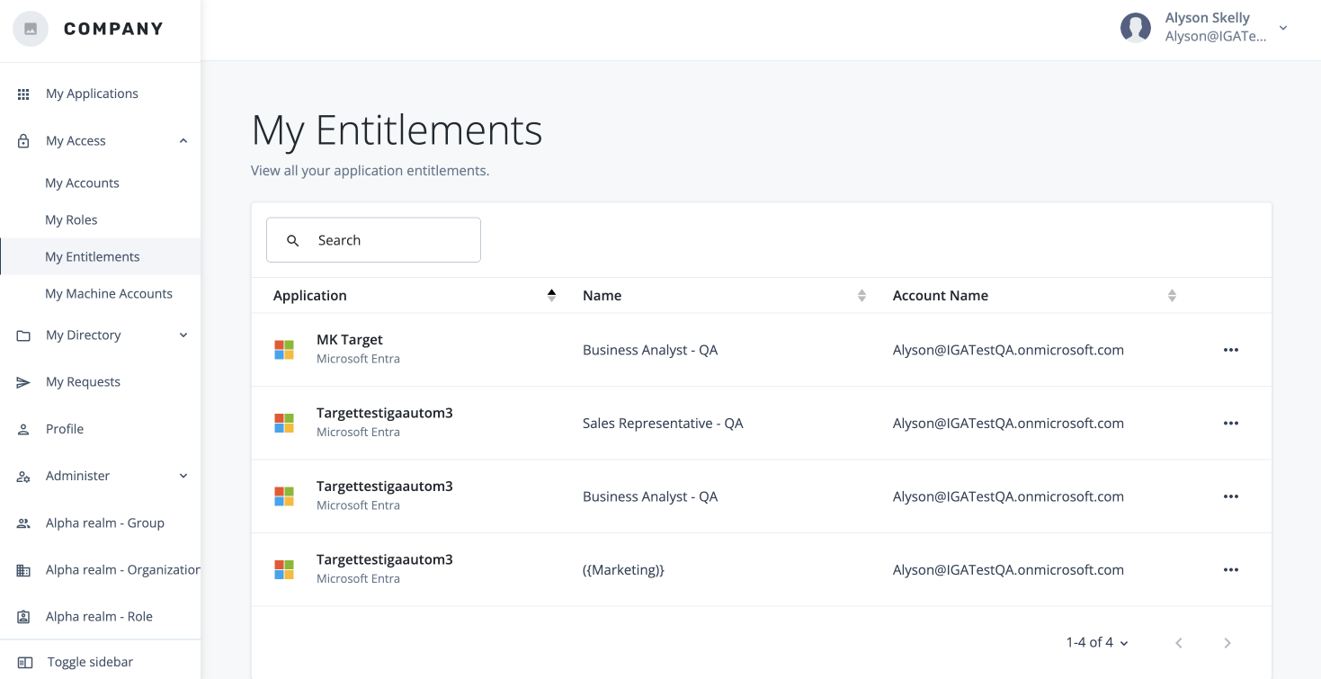
Task: Click the My Applications grid icon
Action: pyautogui.click(x=22, y=93)
